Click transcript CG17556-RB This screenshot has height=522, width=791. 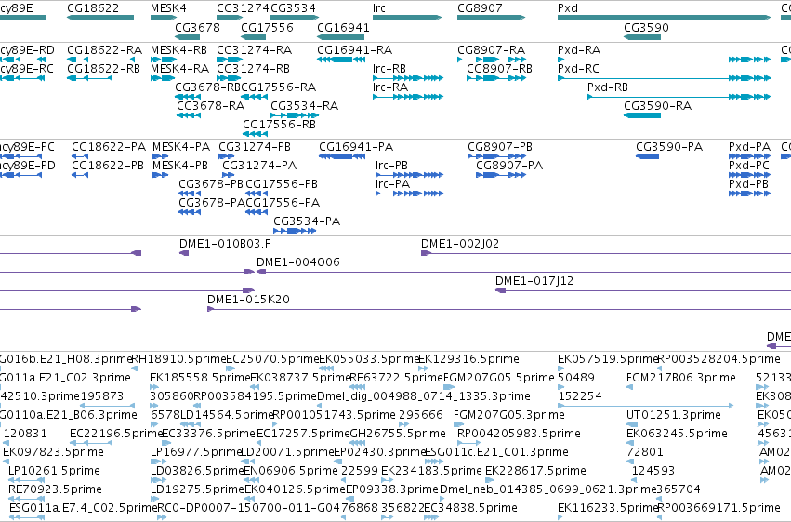coord(280,124)
